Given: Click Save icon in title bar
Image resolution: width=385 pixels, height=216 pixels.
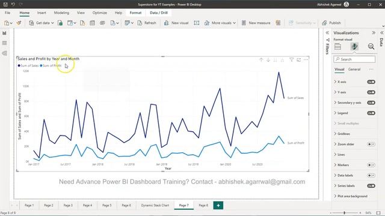Looking at the screenshot, I should (5, 4).
